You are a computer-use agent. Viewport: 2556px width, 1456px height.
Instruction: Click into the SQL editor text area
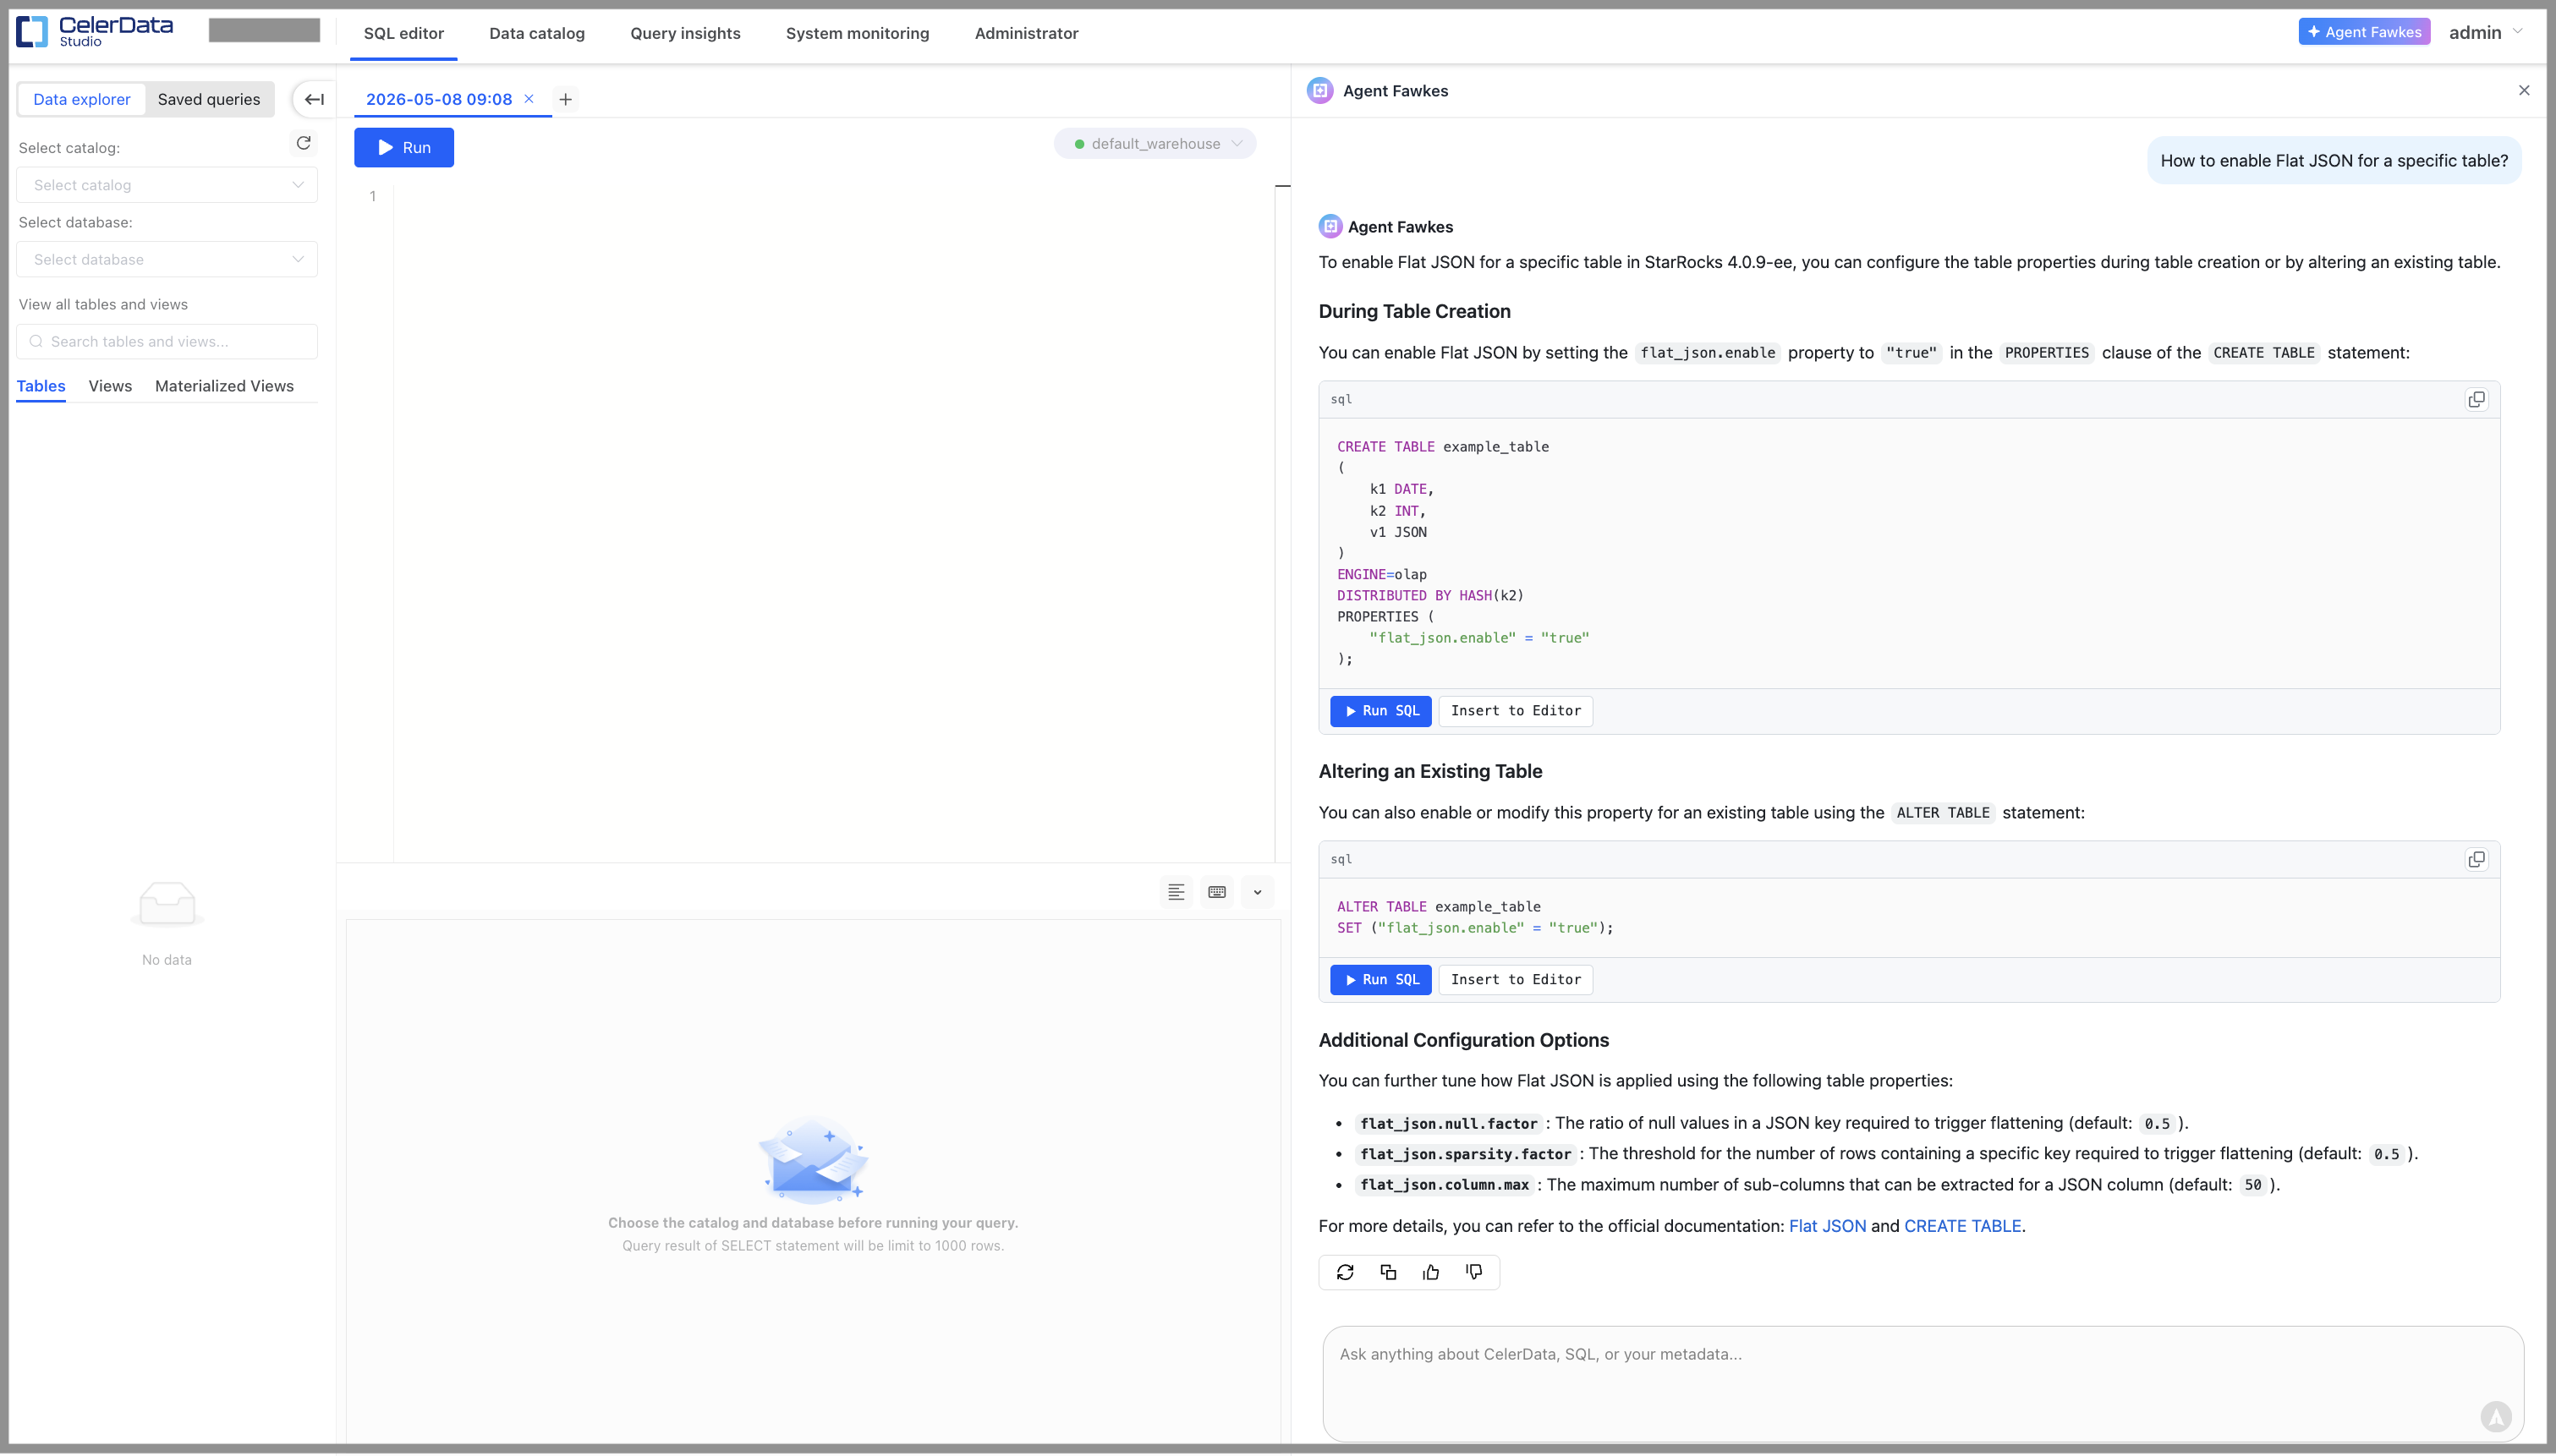pyautogui.click(x=834, y=523)
